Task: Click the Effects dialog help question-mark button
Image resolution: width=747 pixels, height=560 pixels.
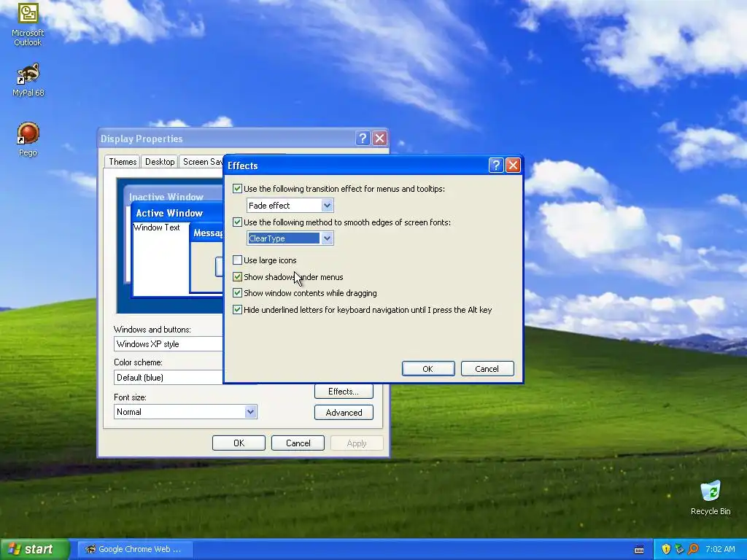Action: pos(496,166)
